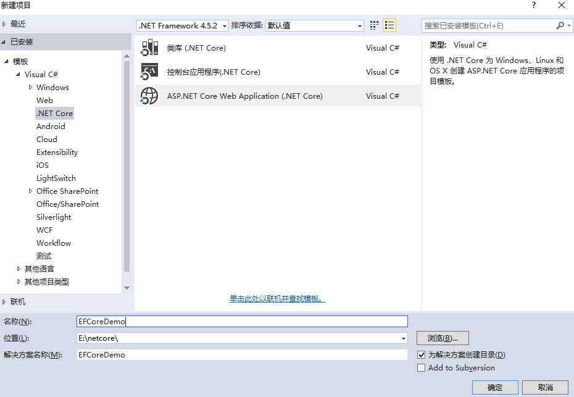Screen dimensions: 574x397
Task: Select 测试 (Test) template category
Action: (44, 256)
